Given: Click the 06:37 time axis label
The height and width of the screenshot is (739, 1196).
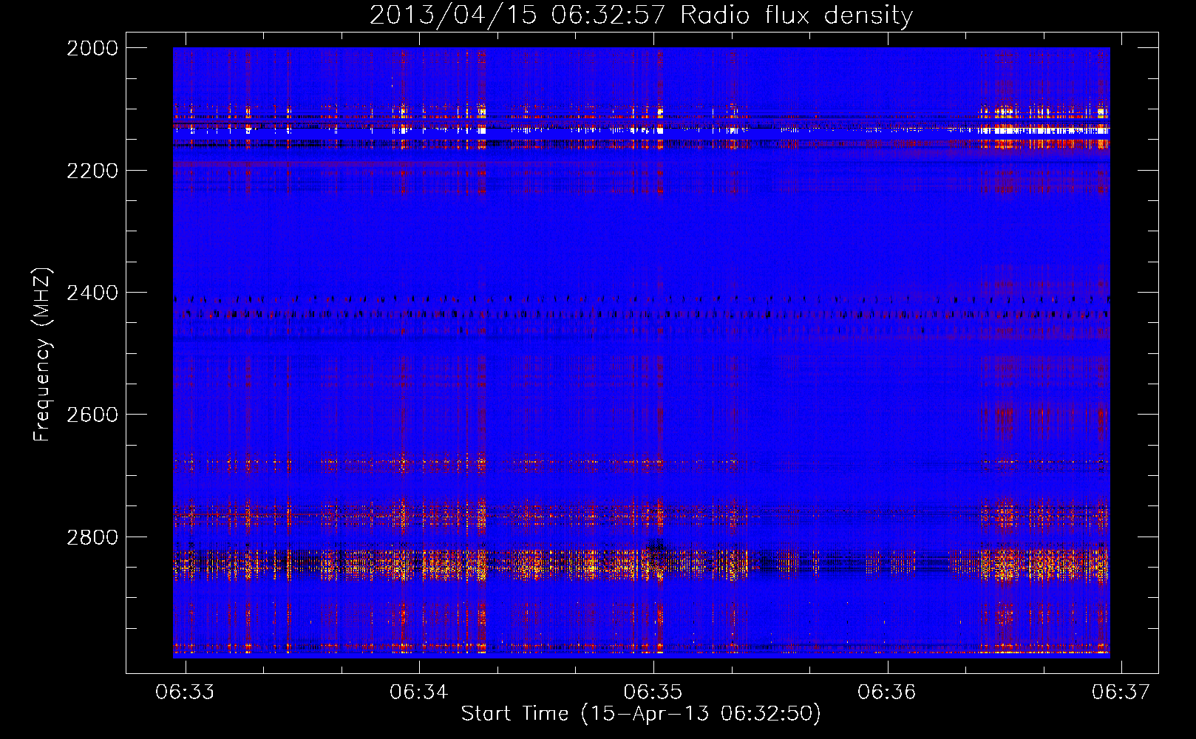Looking at the screenshot, I should coord(1121,692).
